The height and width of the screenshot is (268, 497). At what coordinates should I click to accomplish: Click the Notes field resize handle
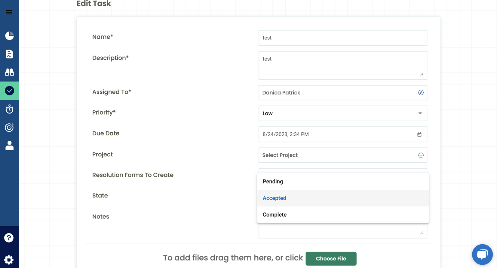click(422, 233)
